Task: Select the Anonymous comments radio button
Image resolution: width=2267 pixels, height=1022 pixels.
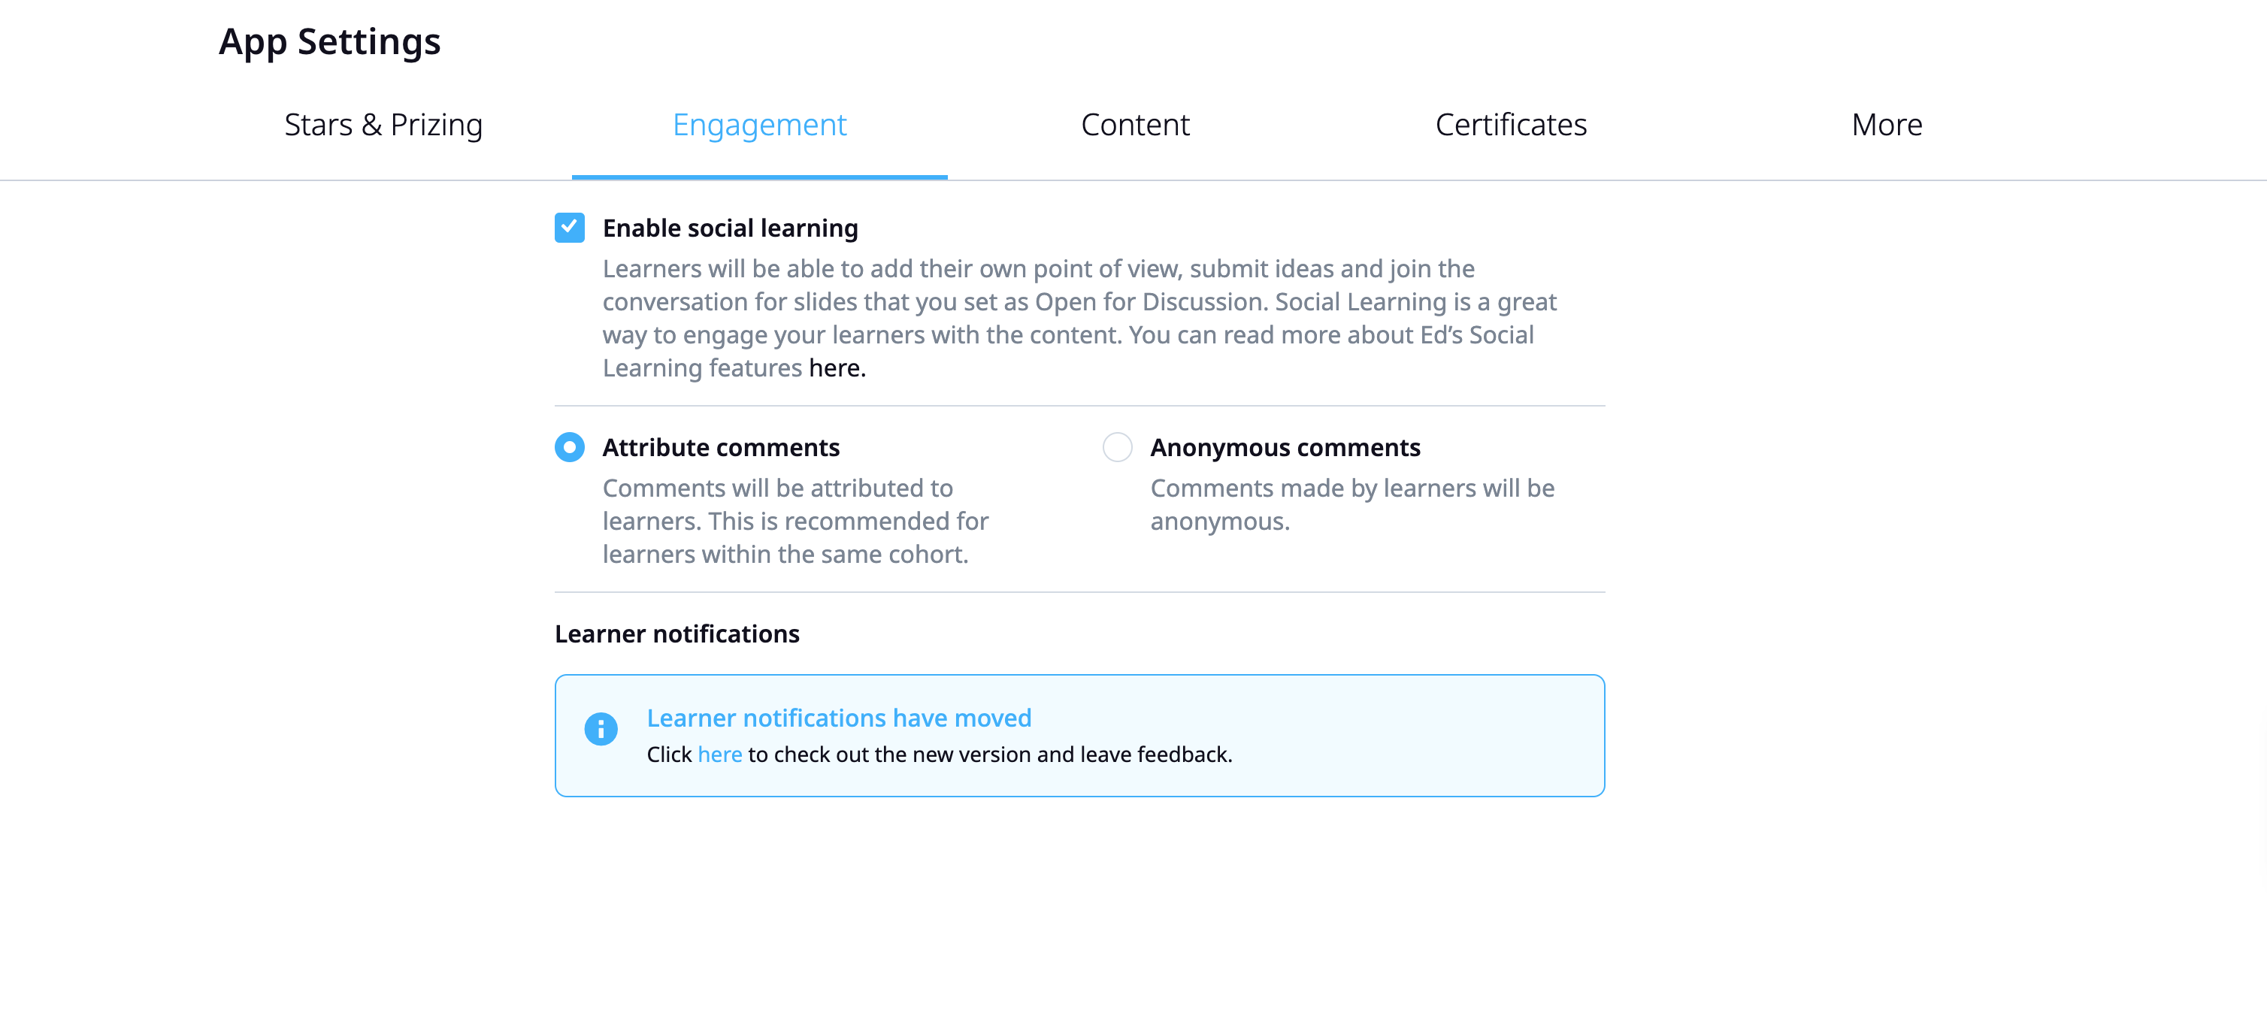Action: [x=1118, y=447]
